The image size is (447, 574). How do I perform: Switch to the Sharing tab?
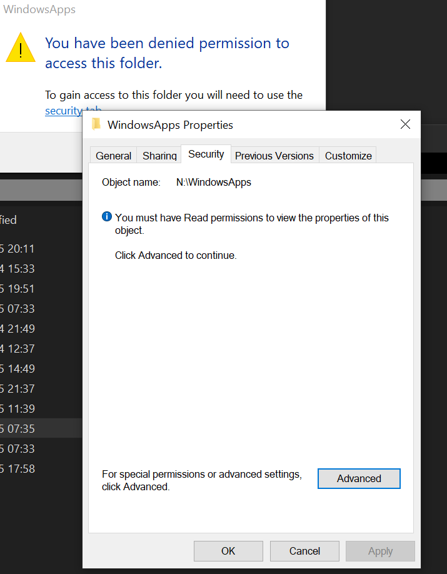pyautogui.click(x=159, y=156)
